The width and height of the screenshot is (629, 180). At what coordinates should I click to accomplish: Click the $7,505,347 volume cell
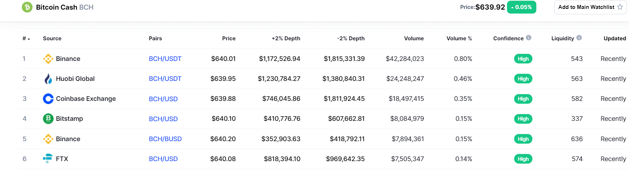point(408,159)
